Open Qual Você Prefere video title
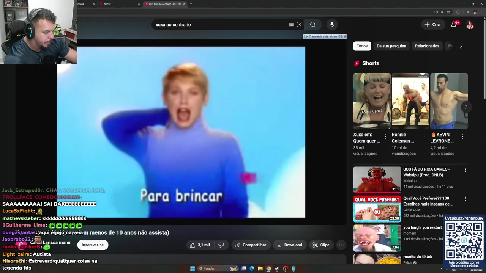486x273 pixels. 428,201
